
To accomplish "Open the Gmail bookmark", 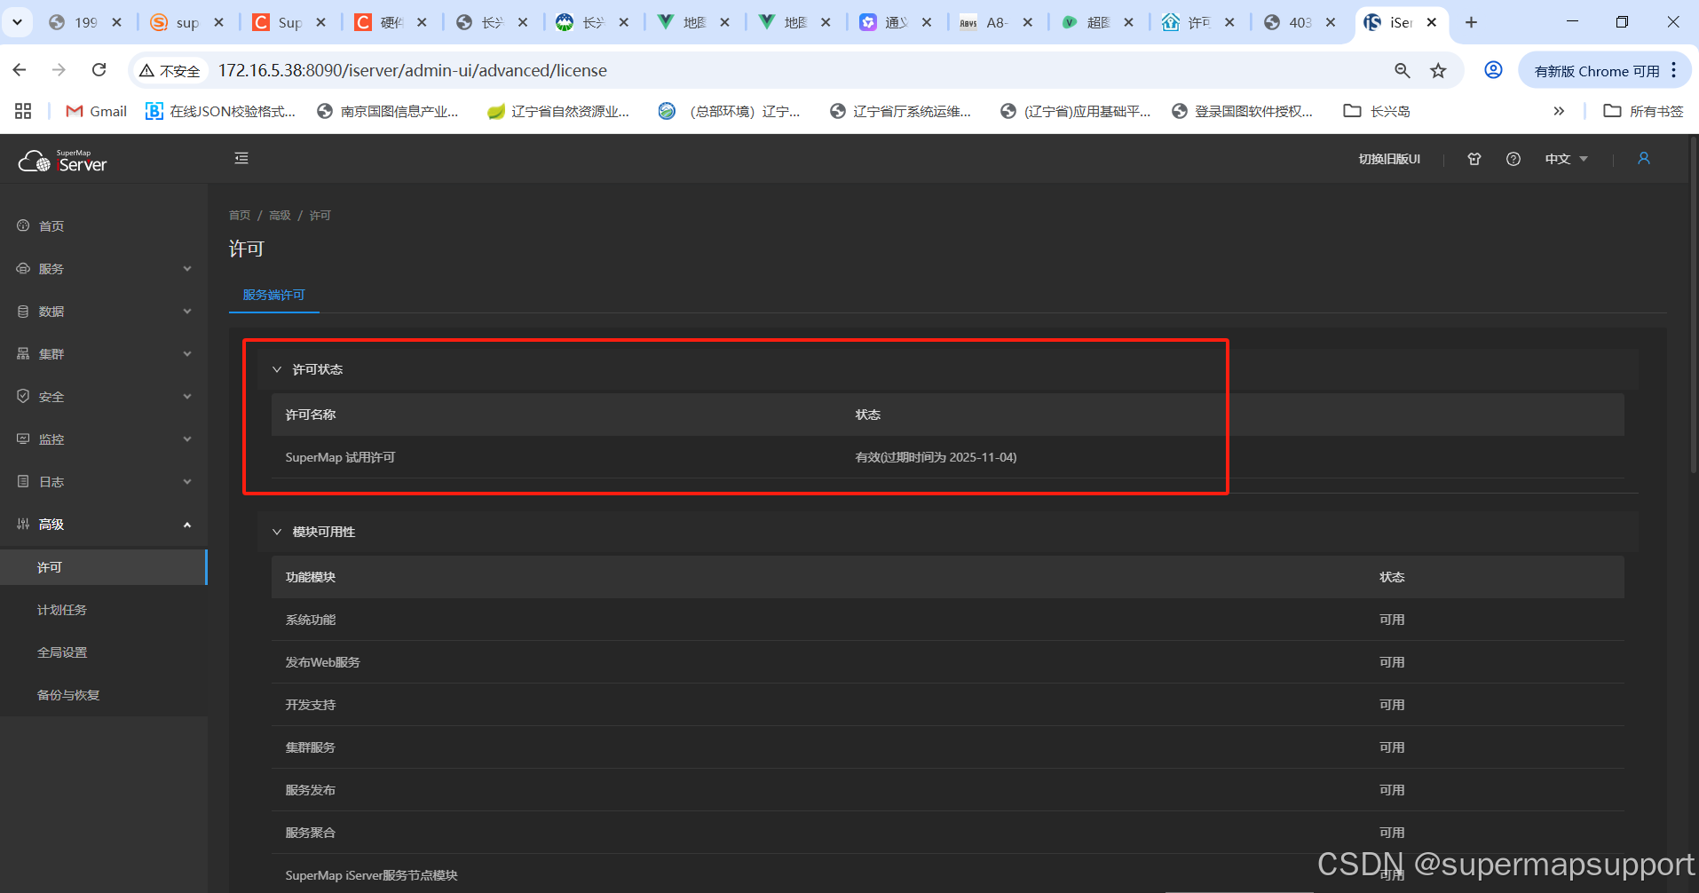I will pos(97,111).
